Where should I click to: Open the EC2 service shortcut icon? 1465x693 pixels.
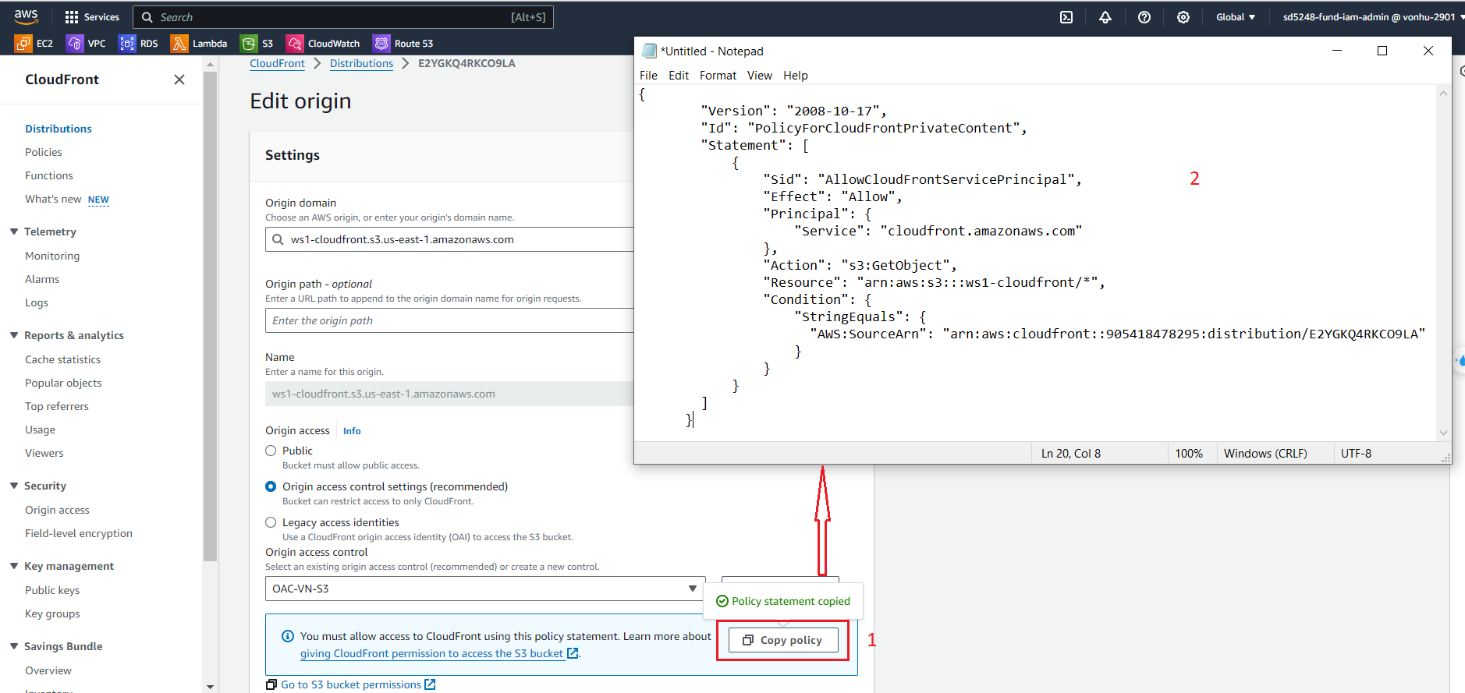coord(23,44)
